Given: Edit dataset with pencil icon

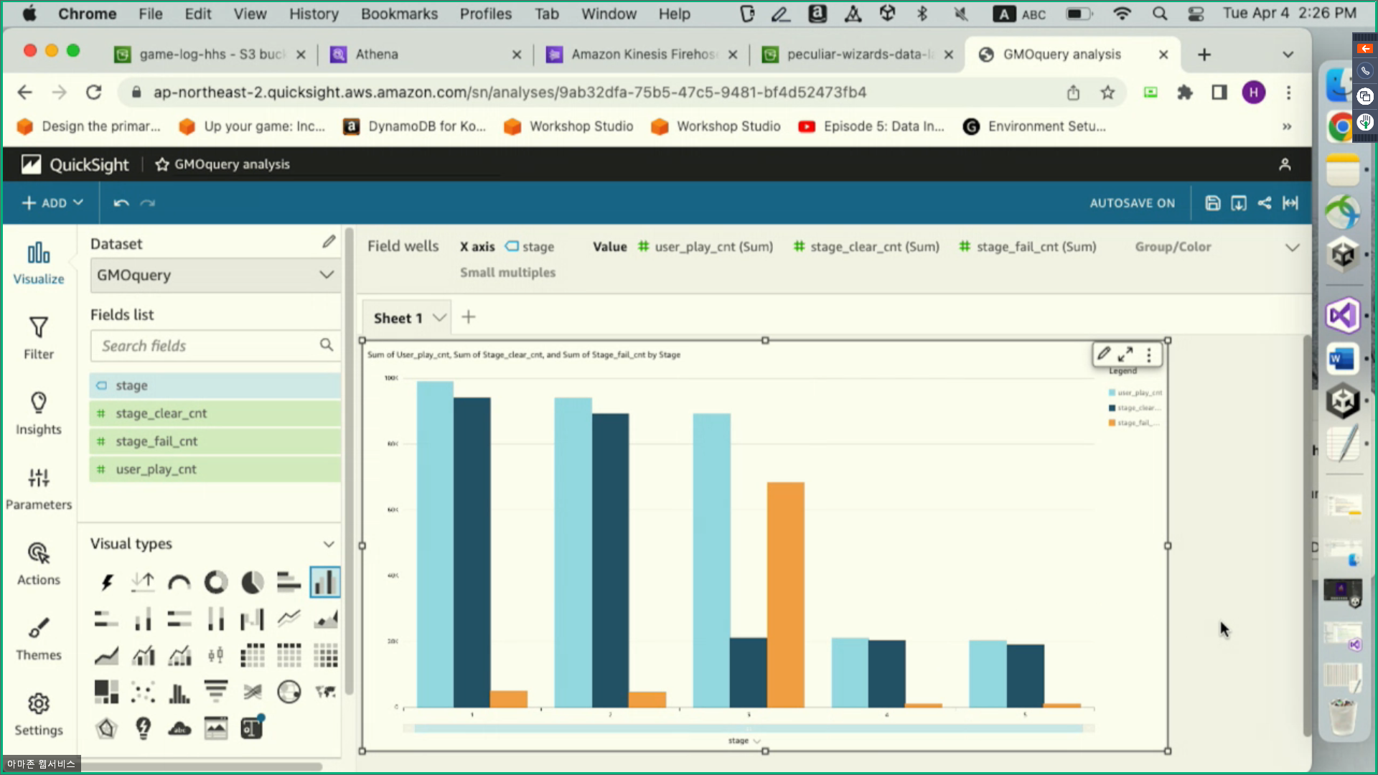Looking at the screenshot, I should pyautogui.click(x=329, y=243).
